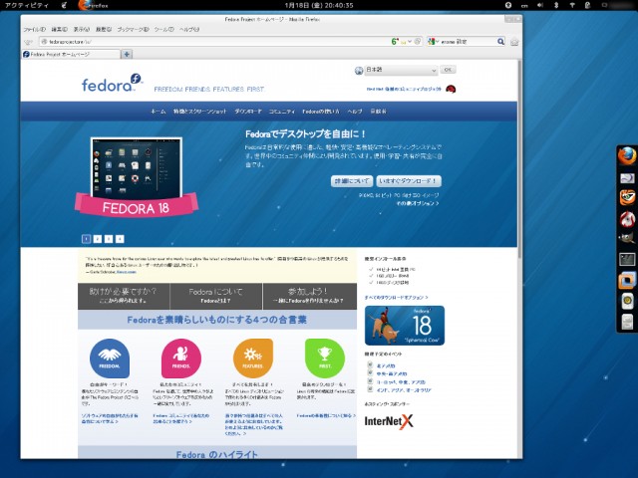This screenshot has height=478, width=638.
Task: Click the First green trophy icon
Action: click(x=325, y=358)
